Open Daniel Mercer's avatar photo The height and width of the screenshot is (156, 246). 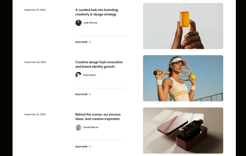click(79, 127)
